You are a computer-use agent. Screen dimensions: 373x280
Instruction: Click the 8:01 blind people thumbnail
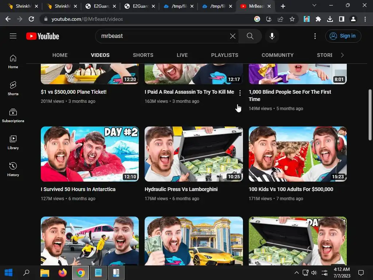[298, 74]
